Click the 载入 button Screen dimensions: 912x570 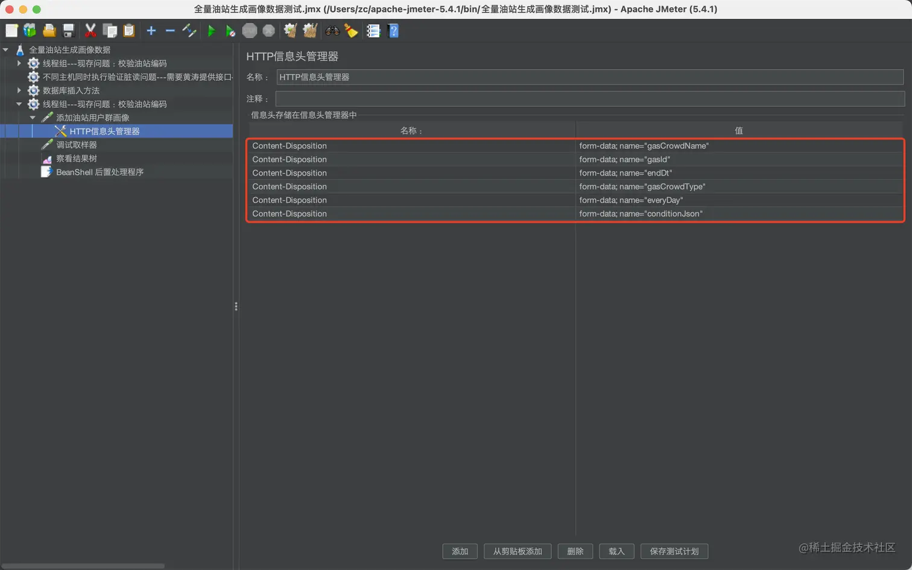click(x=616, y=551)
